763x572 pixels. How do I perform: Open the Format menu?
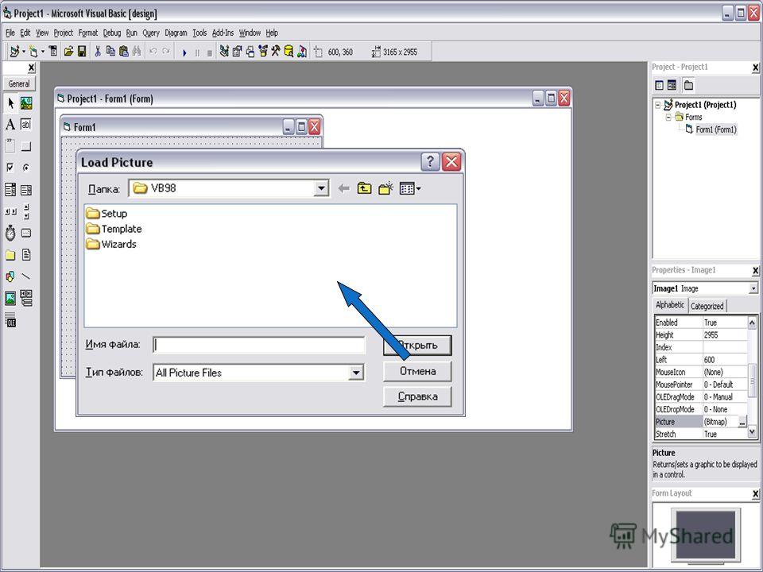click(x=88, y=33)
